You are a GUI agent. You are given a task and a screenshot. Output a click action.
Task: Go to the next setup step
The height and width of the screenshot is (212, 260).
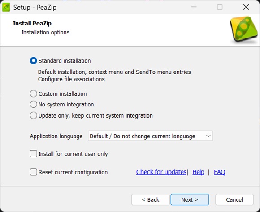click(190, 199)
